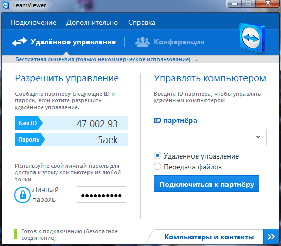281x246 pixels.
Task: Click the Личный пароль password field
Action: 101,195
